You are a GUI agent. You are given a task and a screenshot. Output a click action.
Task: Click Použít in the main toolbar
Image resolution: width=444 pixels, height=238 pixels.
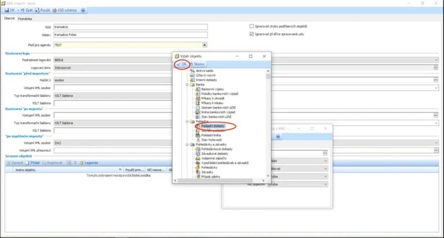pos(42,10)
